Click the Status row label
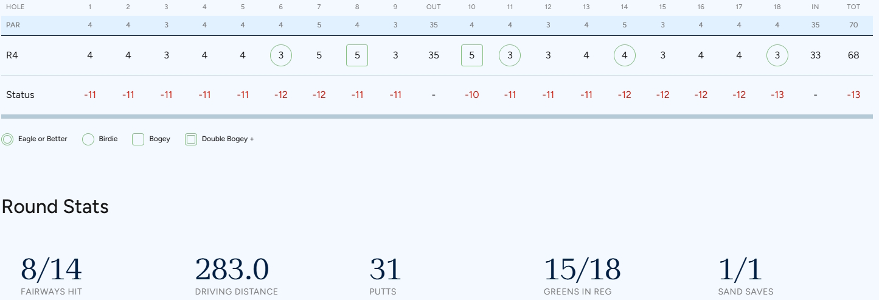The width and height of the screenshot is (879, 300). (x=20, y=95)
